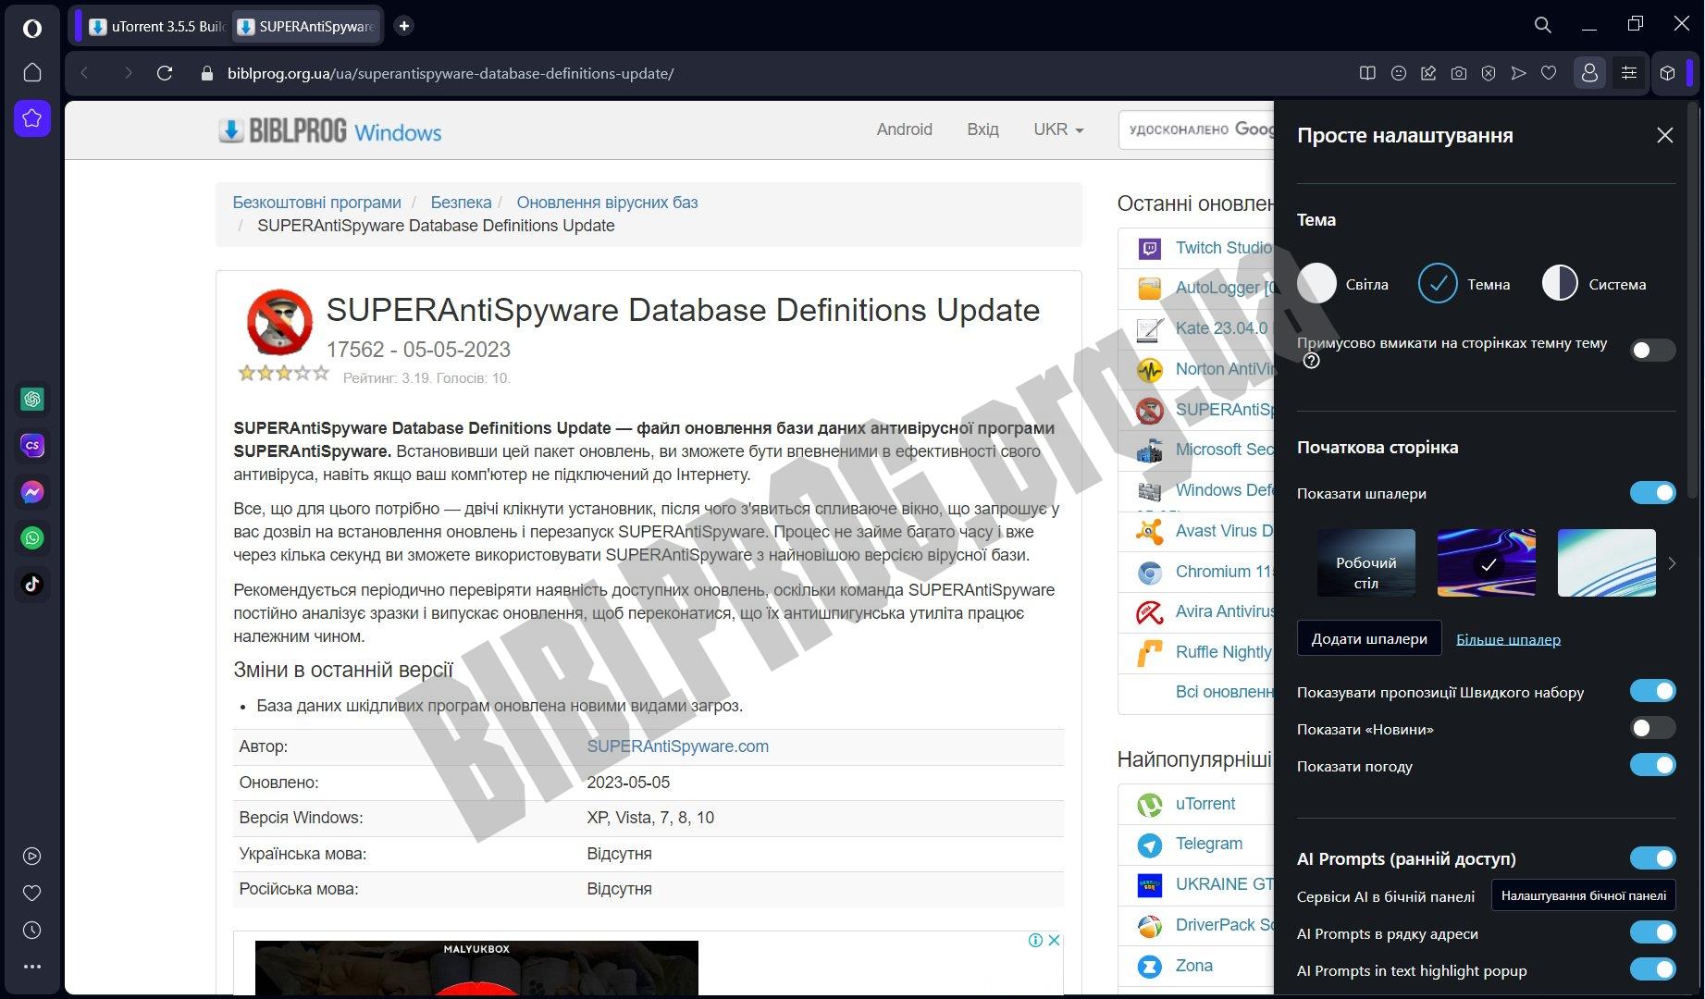Click Додати шпалери button
The width and height of the screenshot is (1705, 999).
(1369, 638)
